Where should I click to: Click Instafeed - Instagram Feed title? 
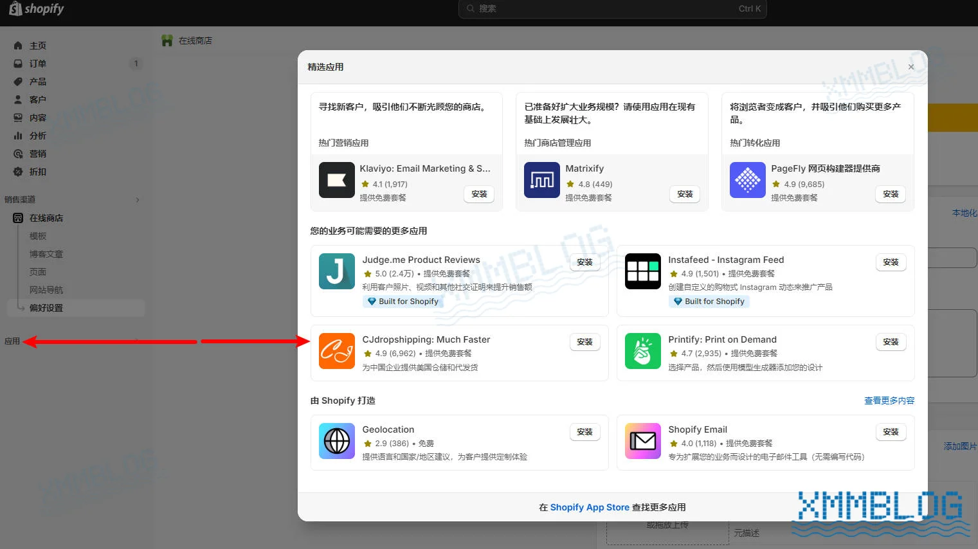[x=726, y=260]
